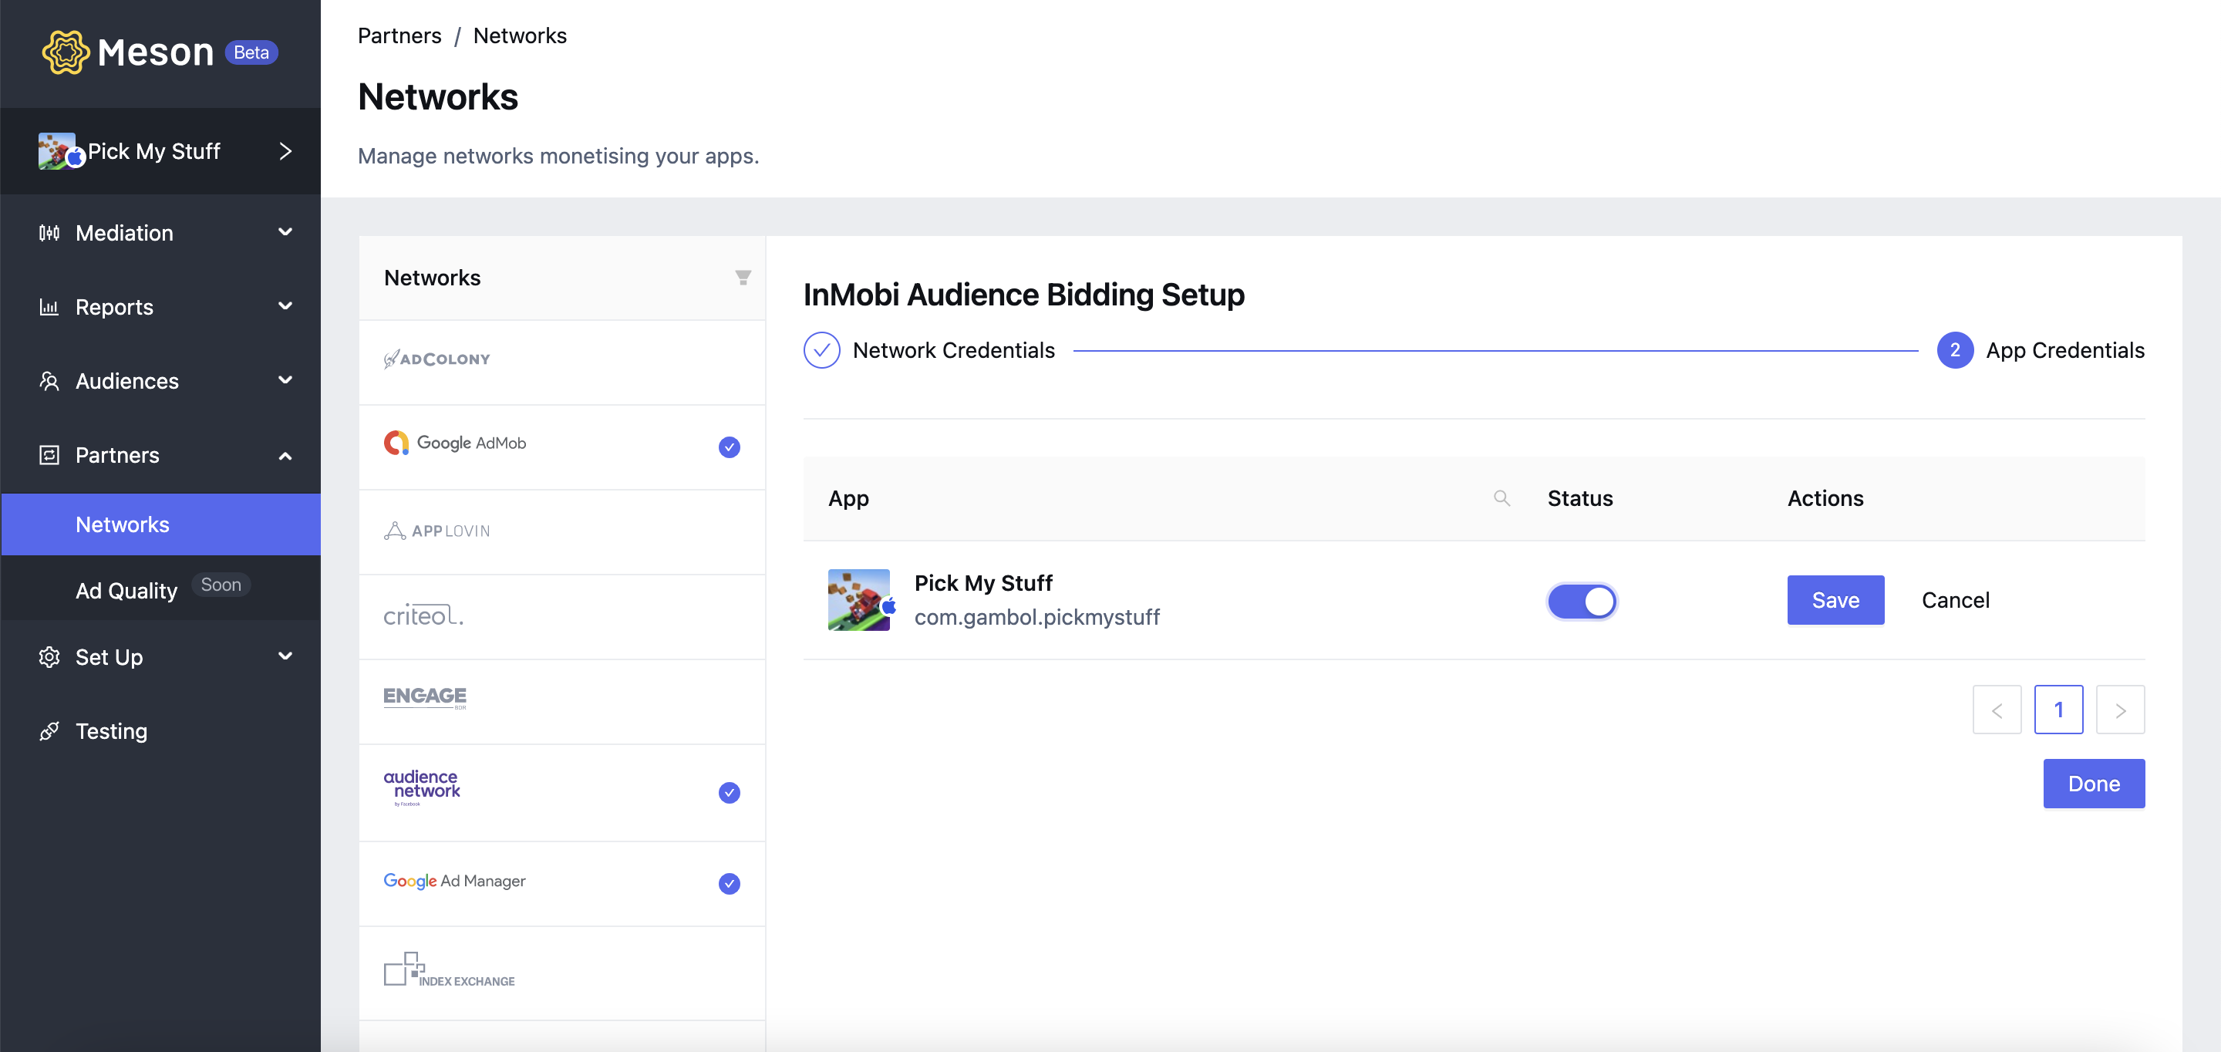The height and width of the screenshot is (1052, 2221).
Task: Collapse the Partners menu chevron
Action: [285, 455]
